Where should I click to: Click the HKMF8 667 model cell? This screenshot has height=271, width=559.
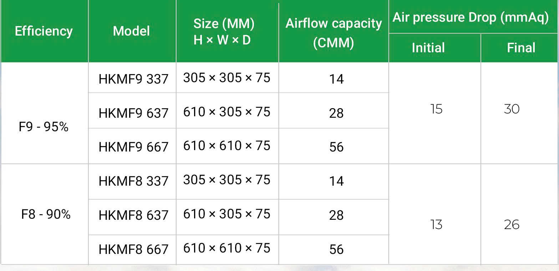[x=133, y=249]
